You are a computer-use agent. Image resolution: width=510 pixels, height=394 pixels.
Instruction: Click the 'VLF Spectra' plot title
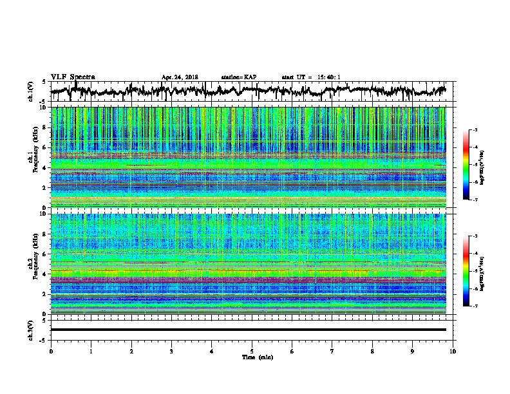point(73,77)
